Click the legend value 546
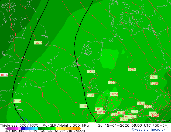The width and height of the screenshot is (171, 132). point(49,131)
